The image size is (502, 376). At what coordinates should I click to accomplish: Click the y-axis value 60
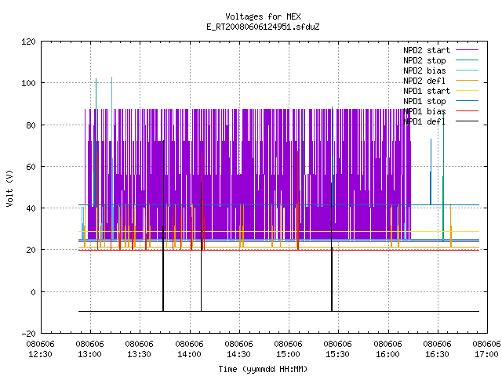(31, 167)
